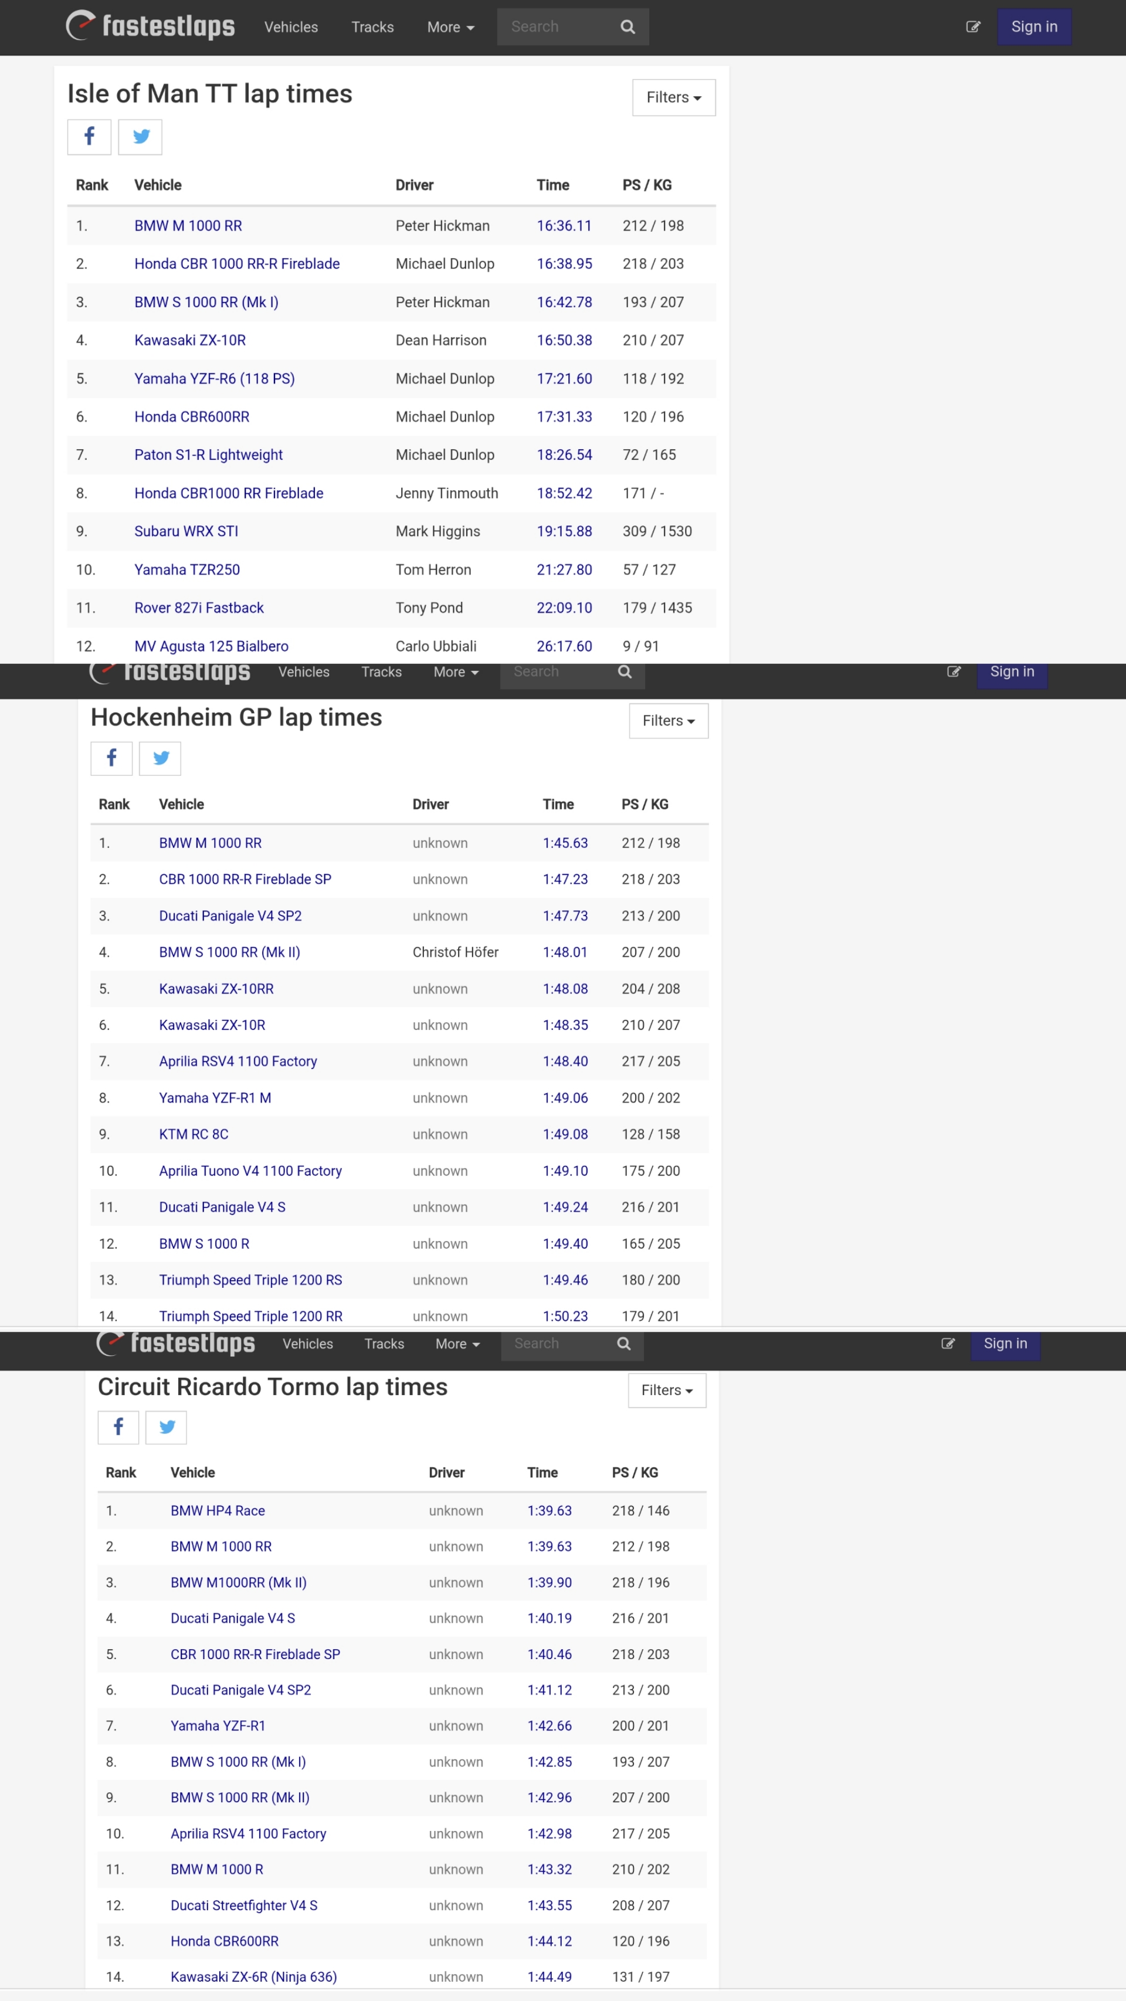Share Circuit Ricardo Tormo page on Facebook

118,1427
